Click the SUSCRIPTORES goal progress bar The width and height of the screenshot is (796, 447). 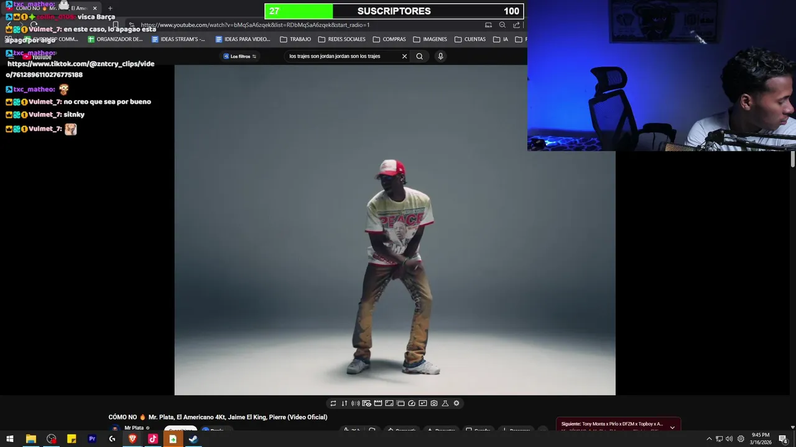[x=394, y=11]
